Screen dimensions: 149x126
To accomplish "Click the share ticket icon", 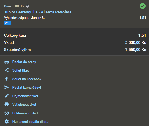I will (7, 70).
